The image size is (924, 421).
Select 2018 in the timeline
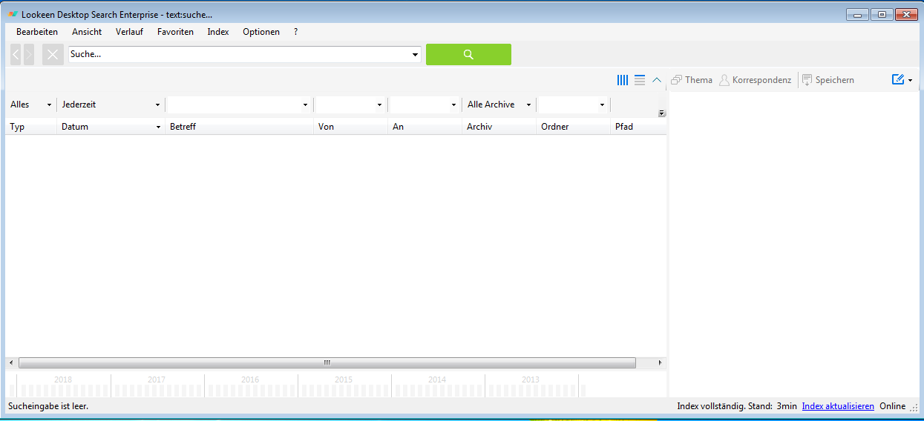63,379
